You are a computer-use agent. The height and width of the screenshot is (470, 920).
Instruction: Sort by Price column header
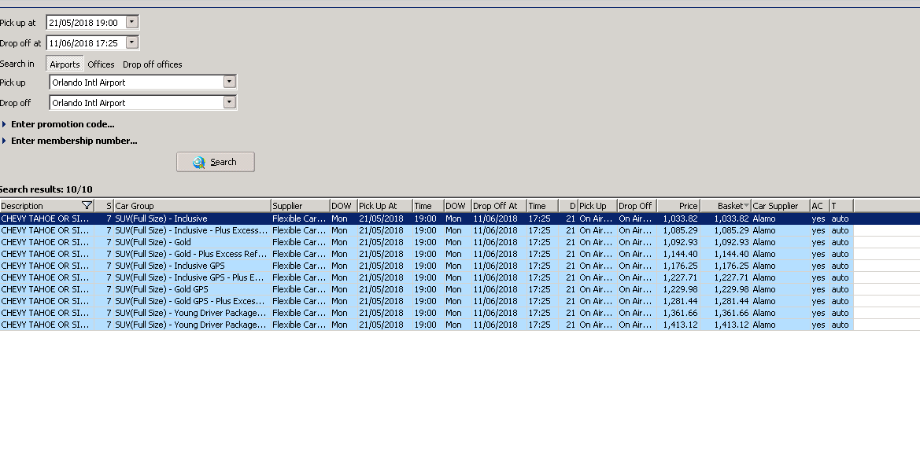click(678, 206)
